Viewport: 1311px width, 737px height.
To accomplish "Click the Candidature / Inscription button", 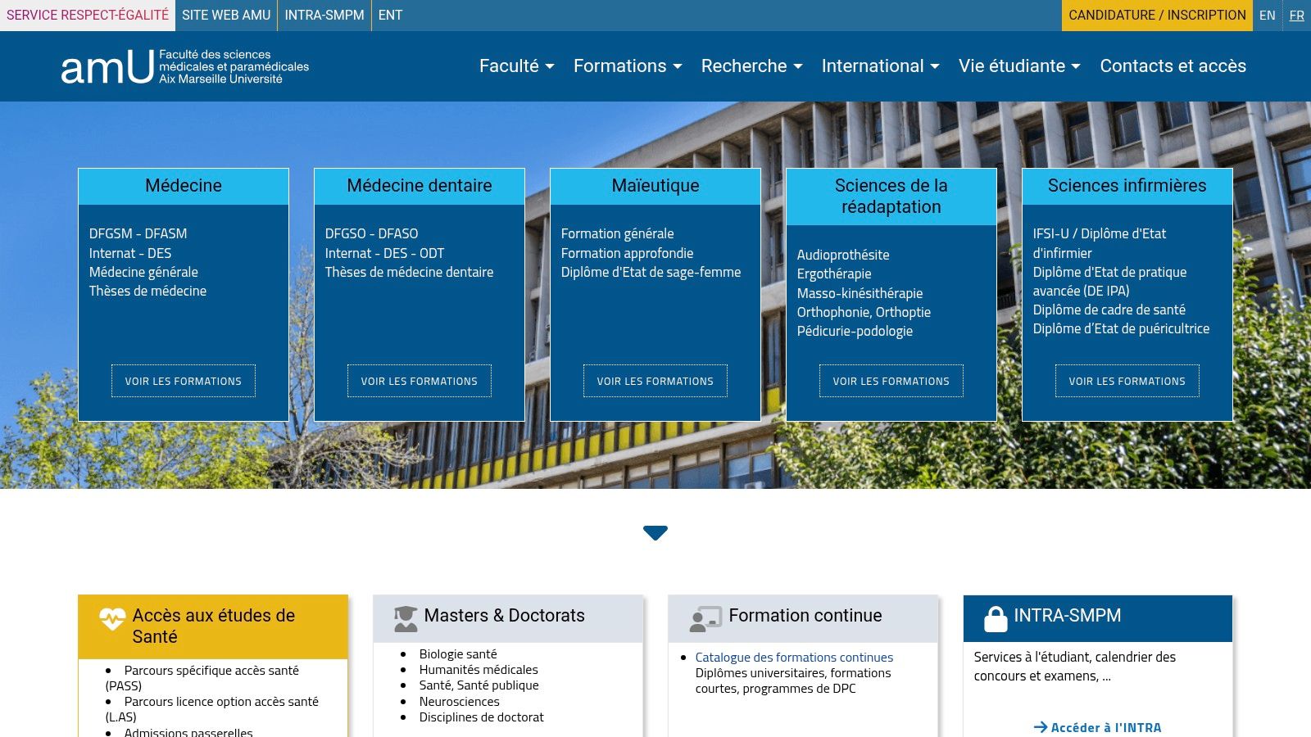I will [x=1157, y=16].
